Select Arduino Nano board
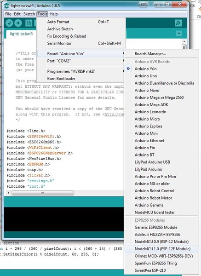The width and height of the screenshot is (201, 276). (x=161, y=90)
